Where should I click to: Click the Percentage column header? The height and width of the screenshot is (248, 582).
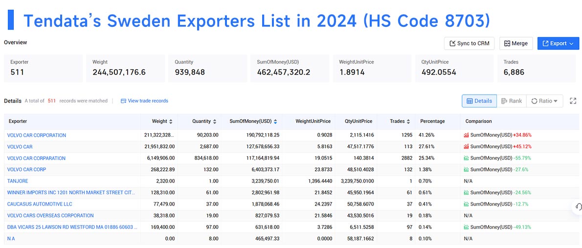point(432,121)
